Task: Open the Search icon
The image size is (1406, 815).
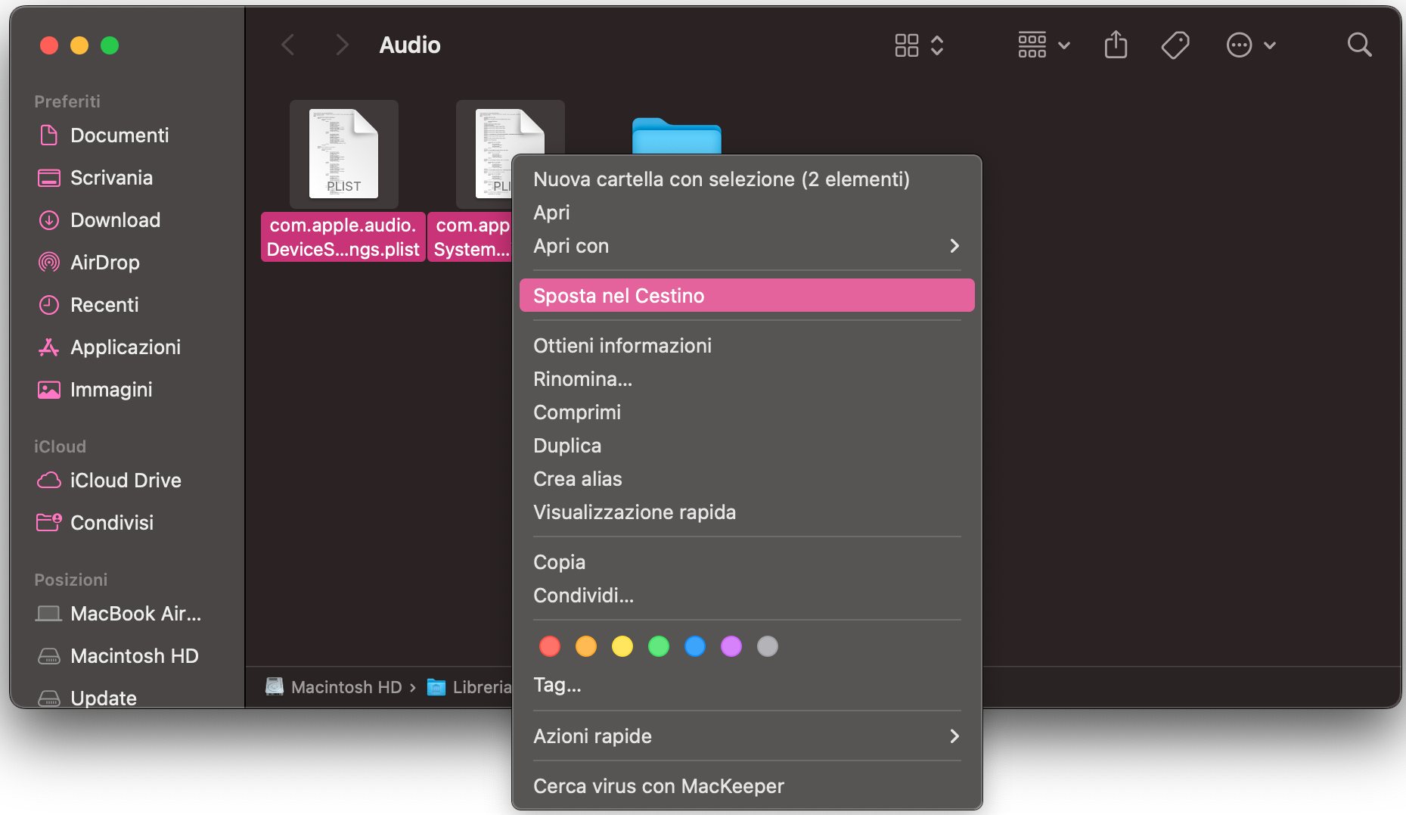Action: [1359, 45]
